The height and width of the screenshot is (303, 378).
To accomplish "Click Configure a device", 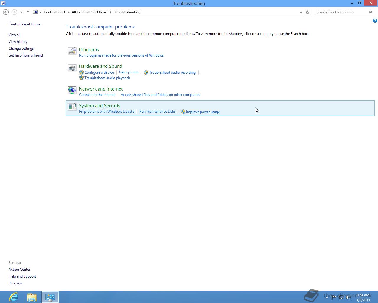I will tap(99, 72).
